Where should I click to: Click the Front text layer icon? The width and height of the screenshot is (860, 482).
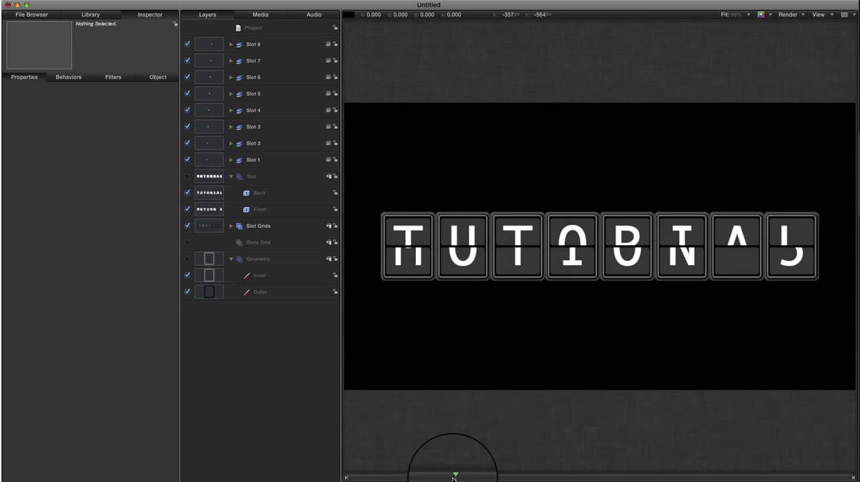246,210
